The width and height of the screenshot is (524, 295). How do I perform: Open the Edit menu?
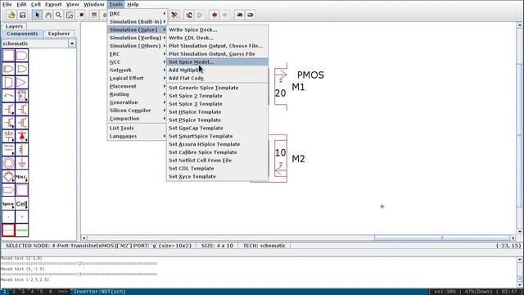(x=21, y=4)
